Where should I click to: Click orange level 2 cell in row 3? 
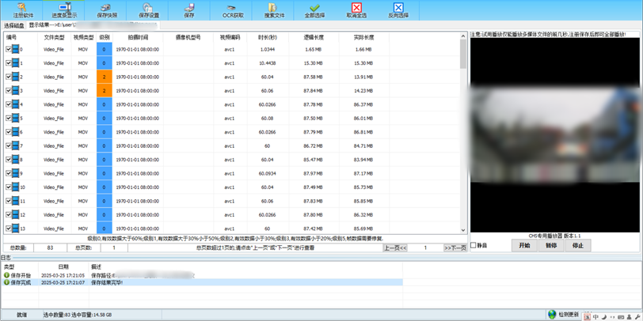point(105,90)
